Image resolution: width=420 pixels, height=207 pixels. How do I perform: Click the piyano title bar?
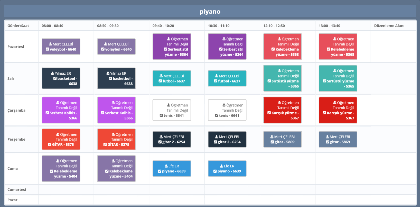[x=210, y=12]
